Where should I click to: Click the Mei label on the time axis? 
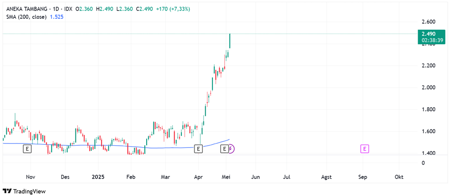(226, 177)
